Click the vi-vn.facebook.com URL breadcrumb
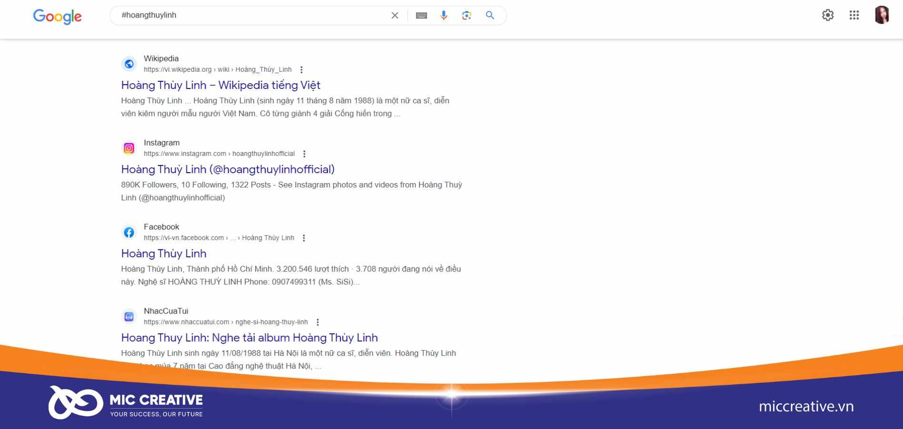The height and width of the screenshot is (429, 903). [219, 238]
